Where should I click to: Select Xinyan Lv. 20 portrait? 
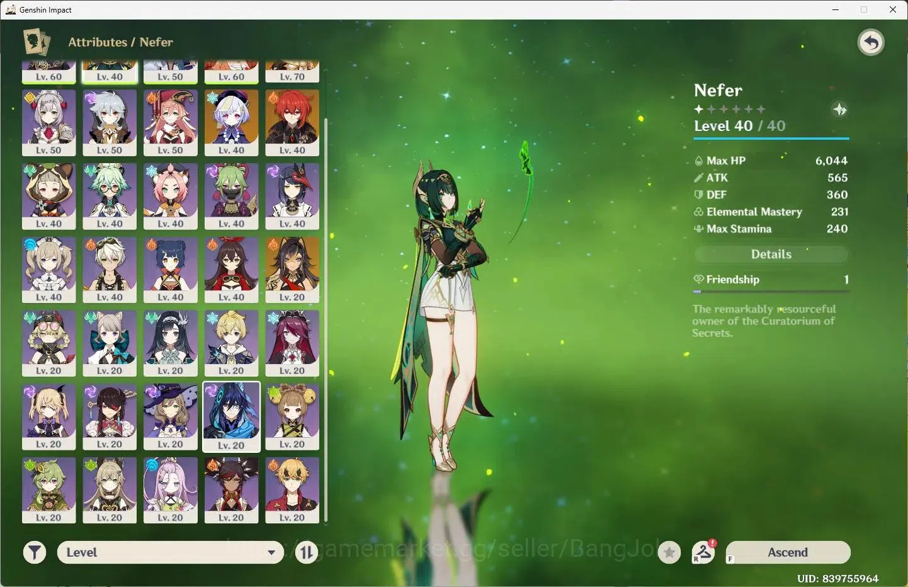pos(232,490)
